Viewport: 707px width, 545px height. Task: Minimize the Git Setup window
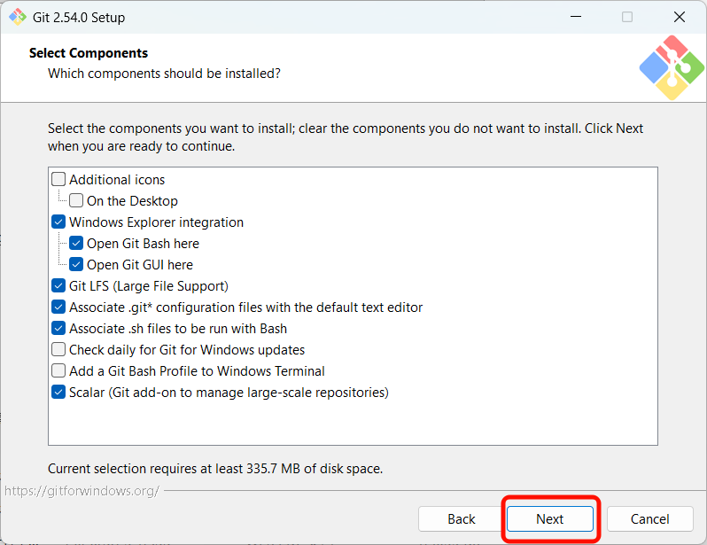click(x=576, y=17)
